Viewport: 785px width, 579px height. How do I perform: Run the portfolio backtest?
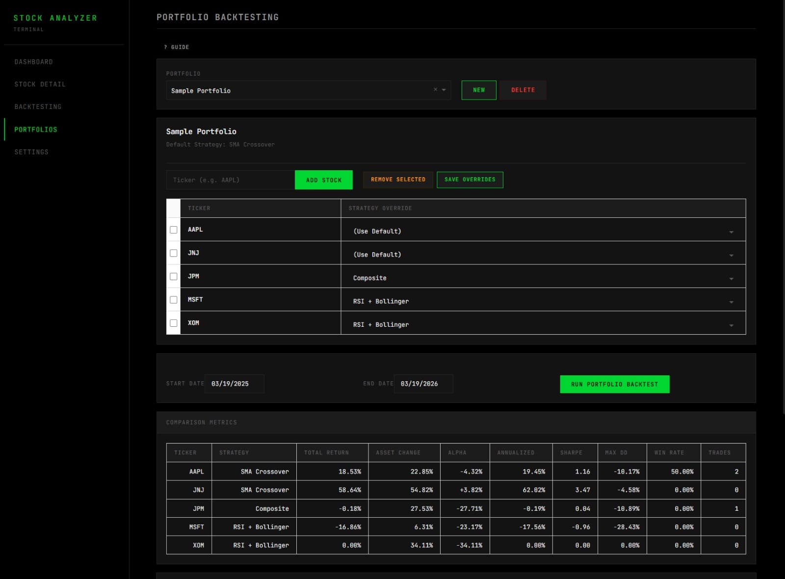[x=615, y=384]
